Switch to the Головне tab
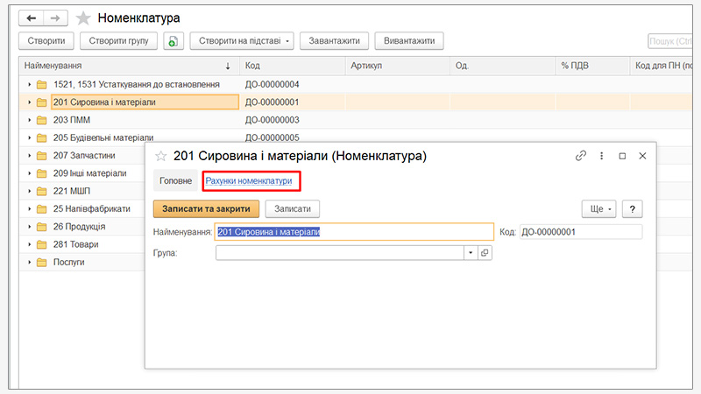Viewport: 701px width, 394px height. pyautogui.click(x=175, y=180)
